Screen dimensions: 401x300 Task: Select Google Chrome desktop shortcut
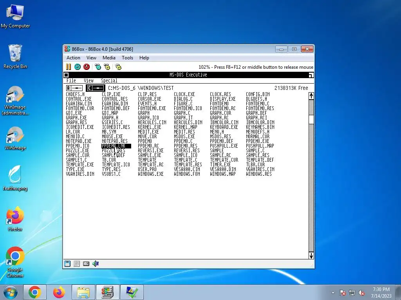(15, 262)
